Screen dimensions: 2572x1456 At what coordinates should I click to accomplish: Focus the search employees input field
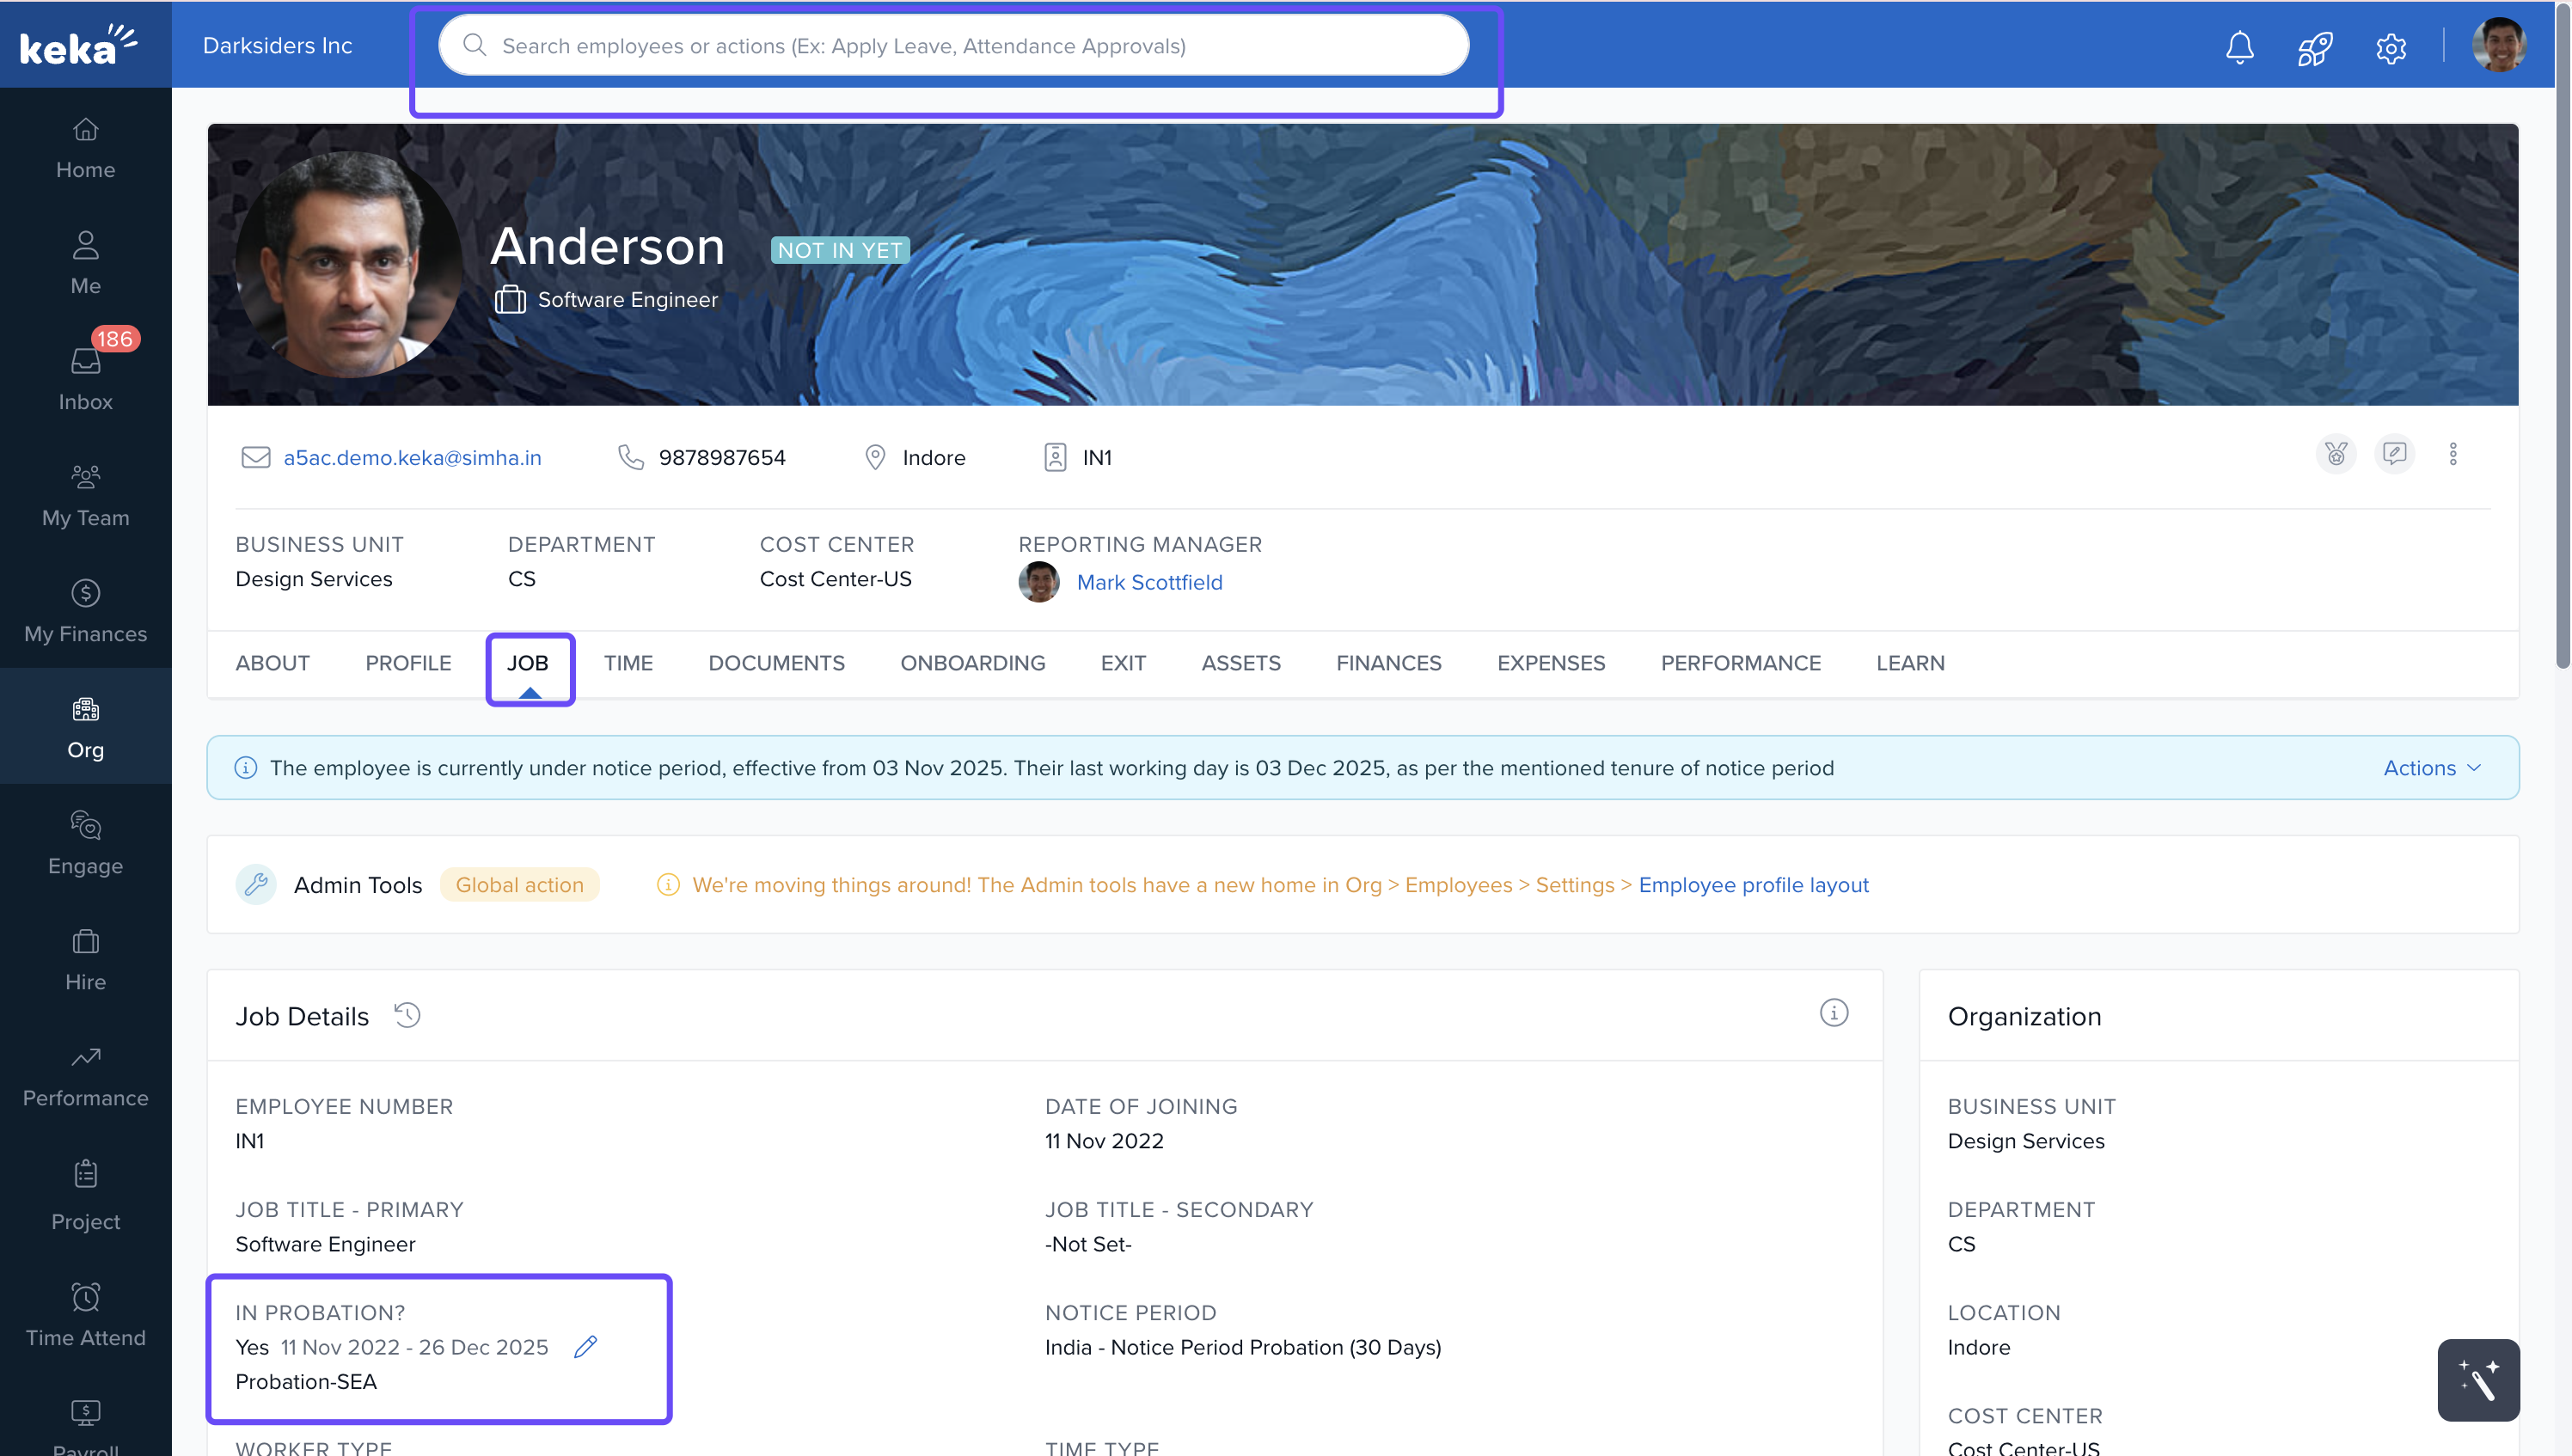[x=954, y=46]
